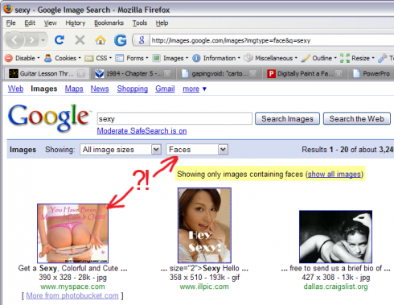The height and width of the screenshot is (305, 394).
Task: Open the Tools menu
Action: tap(140, 23)
